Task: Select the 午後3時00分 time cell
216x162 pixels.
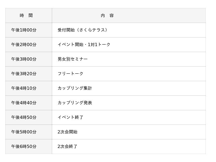Action: point(24,59)
